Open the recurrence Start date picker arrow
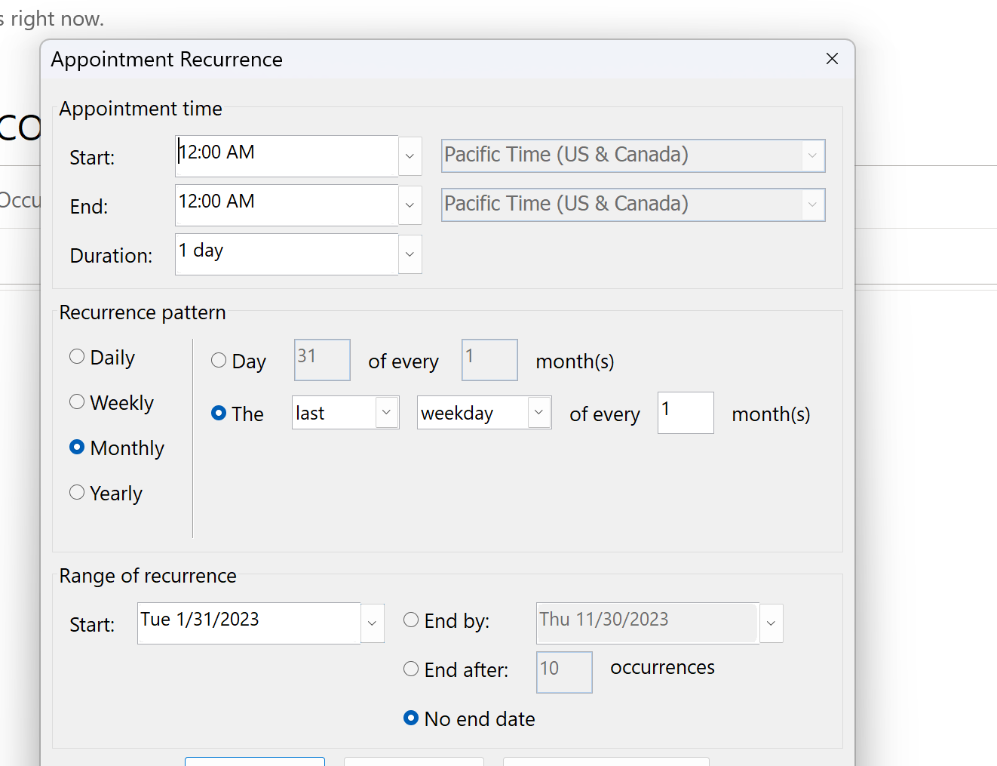Viewport: 997px width, 766px height. (x=372, y=623)
